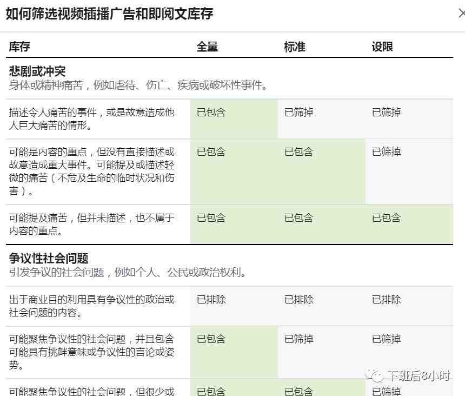Click 已包含 cell in 描述令人痛苦的事件 row
Viewport: 465px width, 396px height.
pos(234,119)
